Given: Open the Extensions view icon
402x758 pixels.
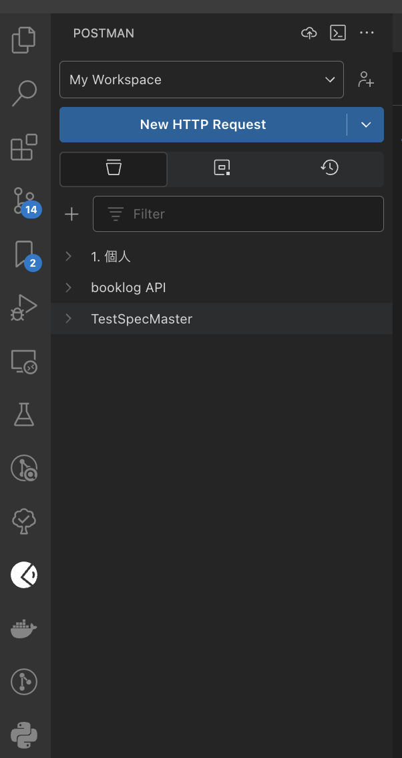Looking at the screenshot, I should point(24,147).
